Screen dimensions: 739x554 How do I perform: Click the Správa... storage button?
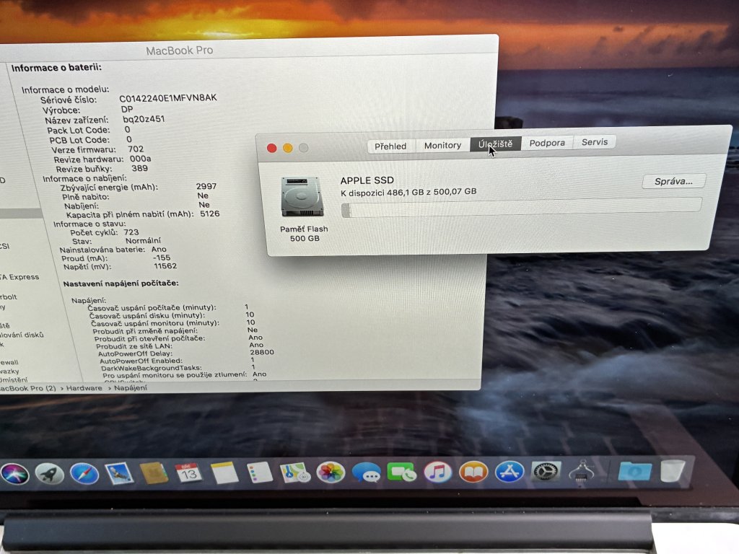(x=673, y=181)
